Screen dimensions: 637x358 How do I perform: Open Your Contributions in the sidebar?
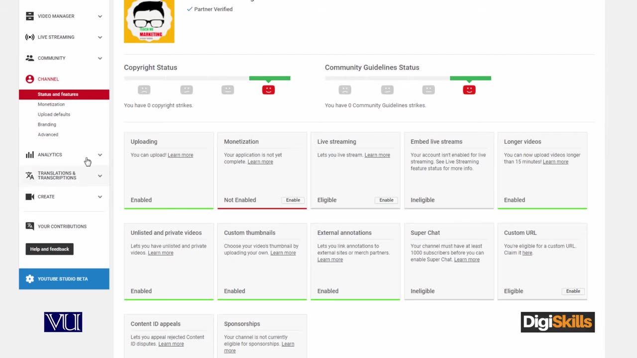(x=62, y=226)
